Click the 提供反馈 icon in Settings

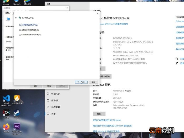coord(177,63)
